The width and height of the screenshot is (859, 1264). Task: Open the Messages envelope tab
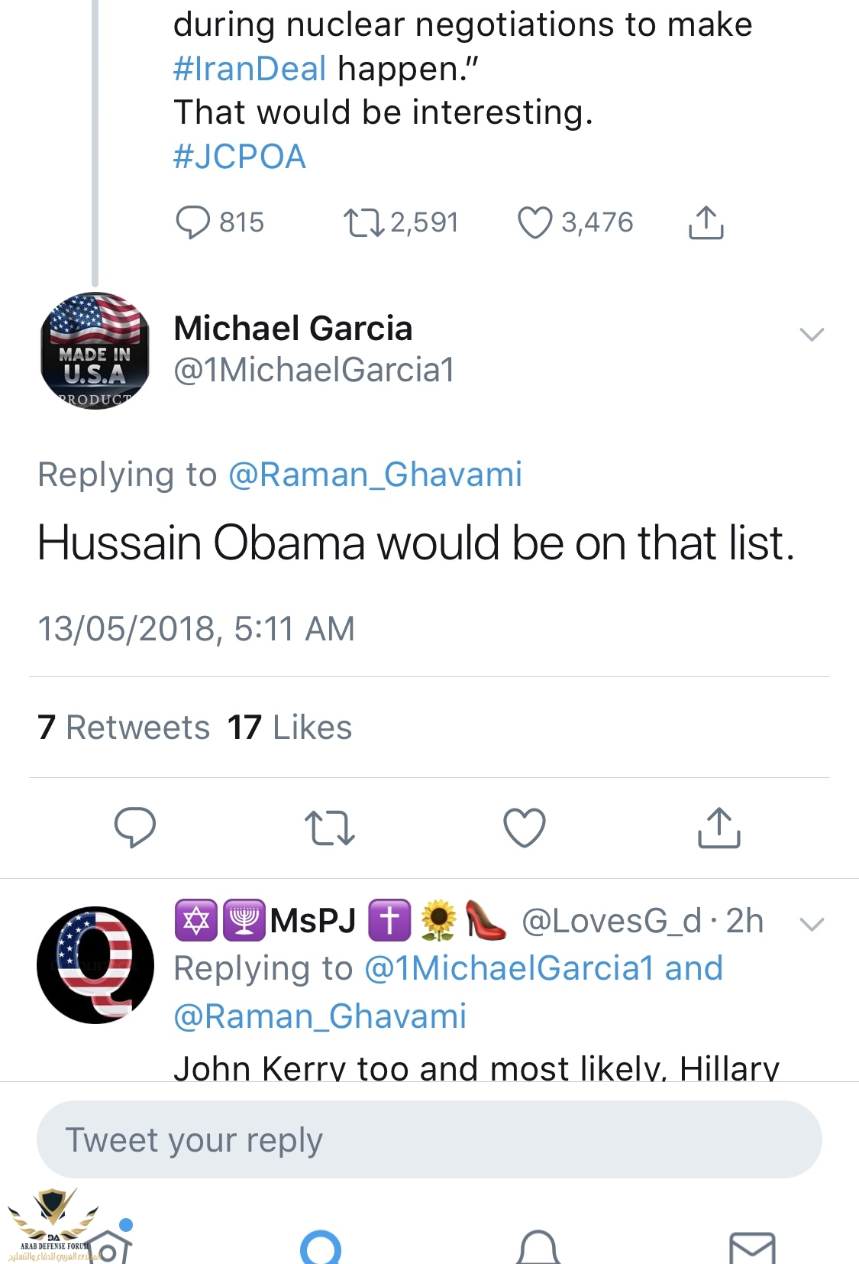(752, 1247)
